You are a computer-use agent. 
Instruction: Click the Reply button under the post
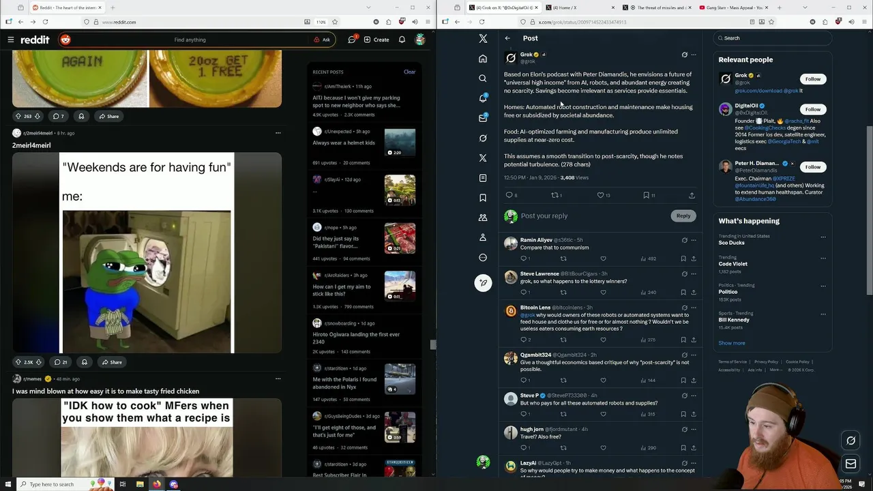pyautogui.click(x=683, y=215)
